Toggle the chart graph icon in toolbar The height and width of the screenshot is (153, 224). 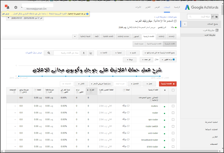click(91, 53)
